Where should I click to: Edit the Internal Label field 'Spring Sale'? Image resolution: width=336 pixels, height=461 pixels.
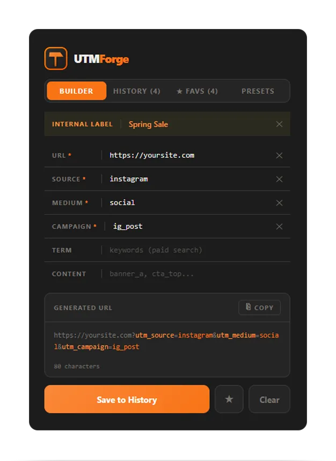point(200,125)
